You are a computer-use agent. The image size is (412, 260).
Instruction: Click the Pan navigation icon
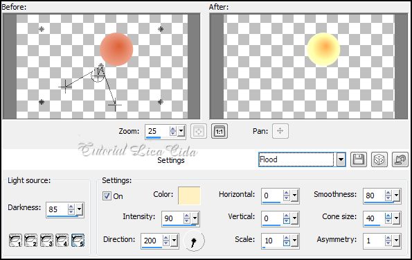pos(280,131)
